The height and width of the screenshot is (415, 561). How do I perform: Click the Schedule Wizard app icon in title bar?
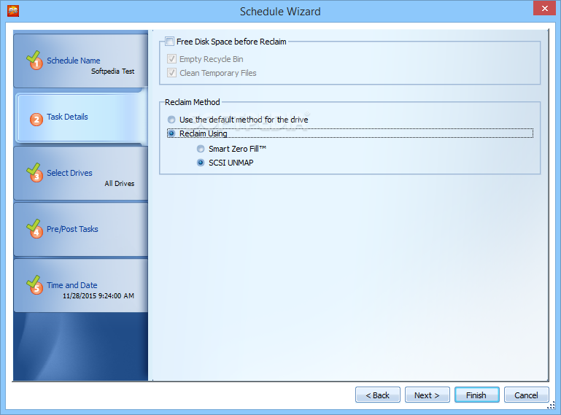13,11
